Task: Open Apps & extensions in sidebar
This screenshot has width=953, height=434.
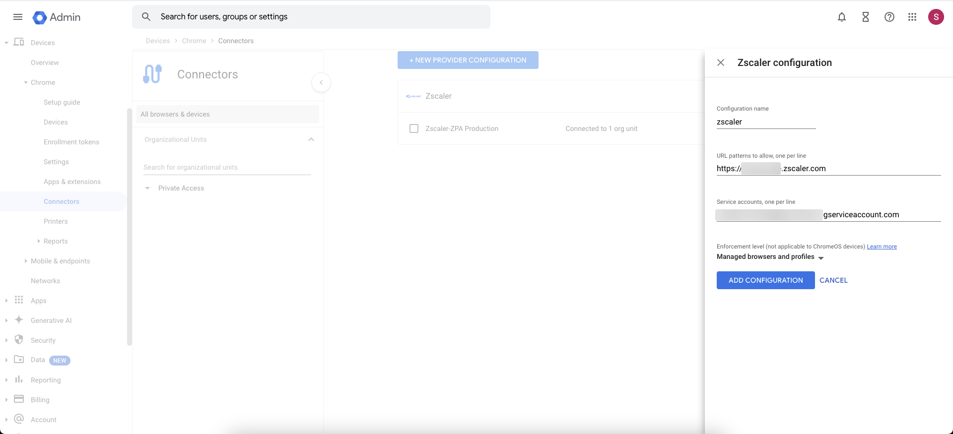Action: (x=72, y=182)
